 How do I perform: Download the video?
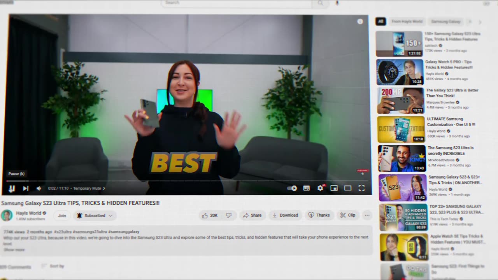285,215
